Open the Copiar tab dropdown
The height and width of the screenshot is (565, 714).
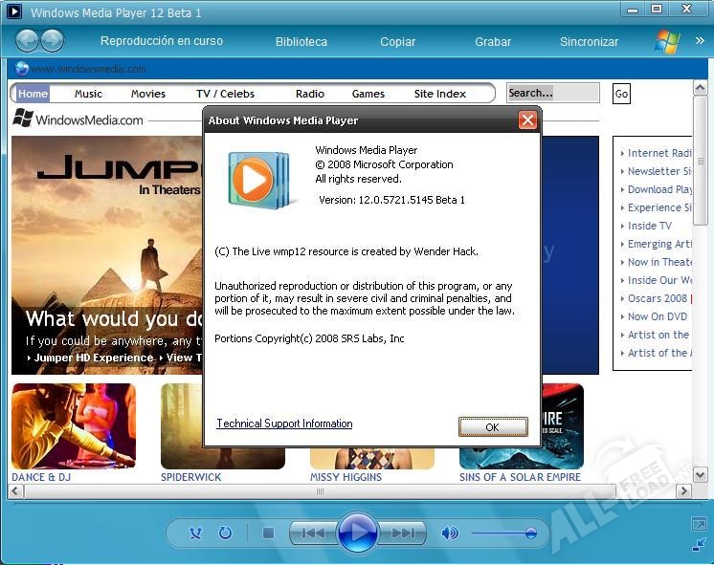(397, 41)
